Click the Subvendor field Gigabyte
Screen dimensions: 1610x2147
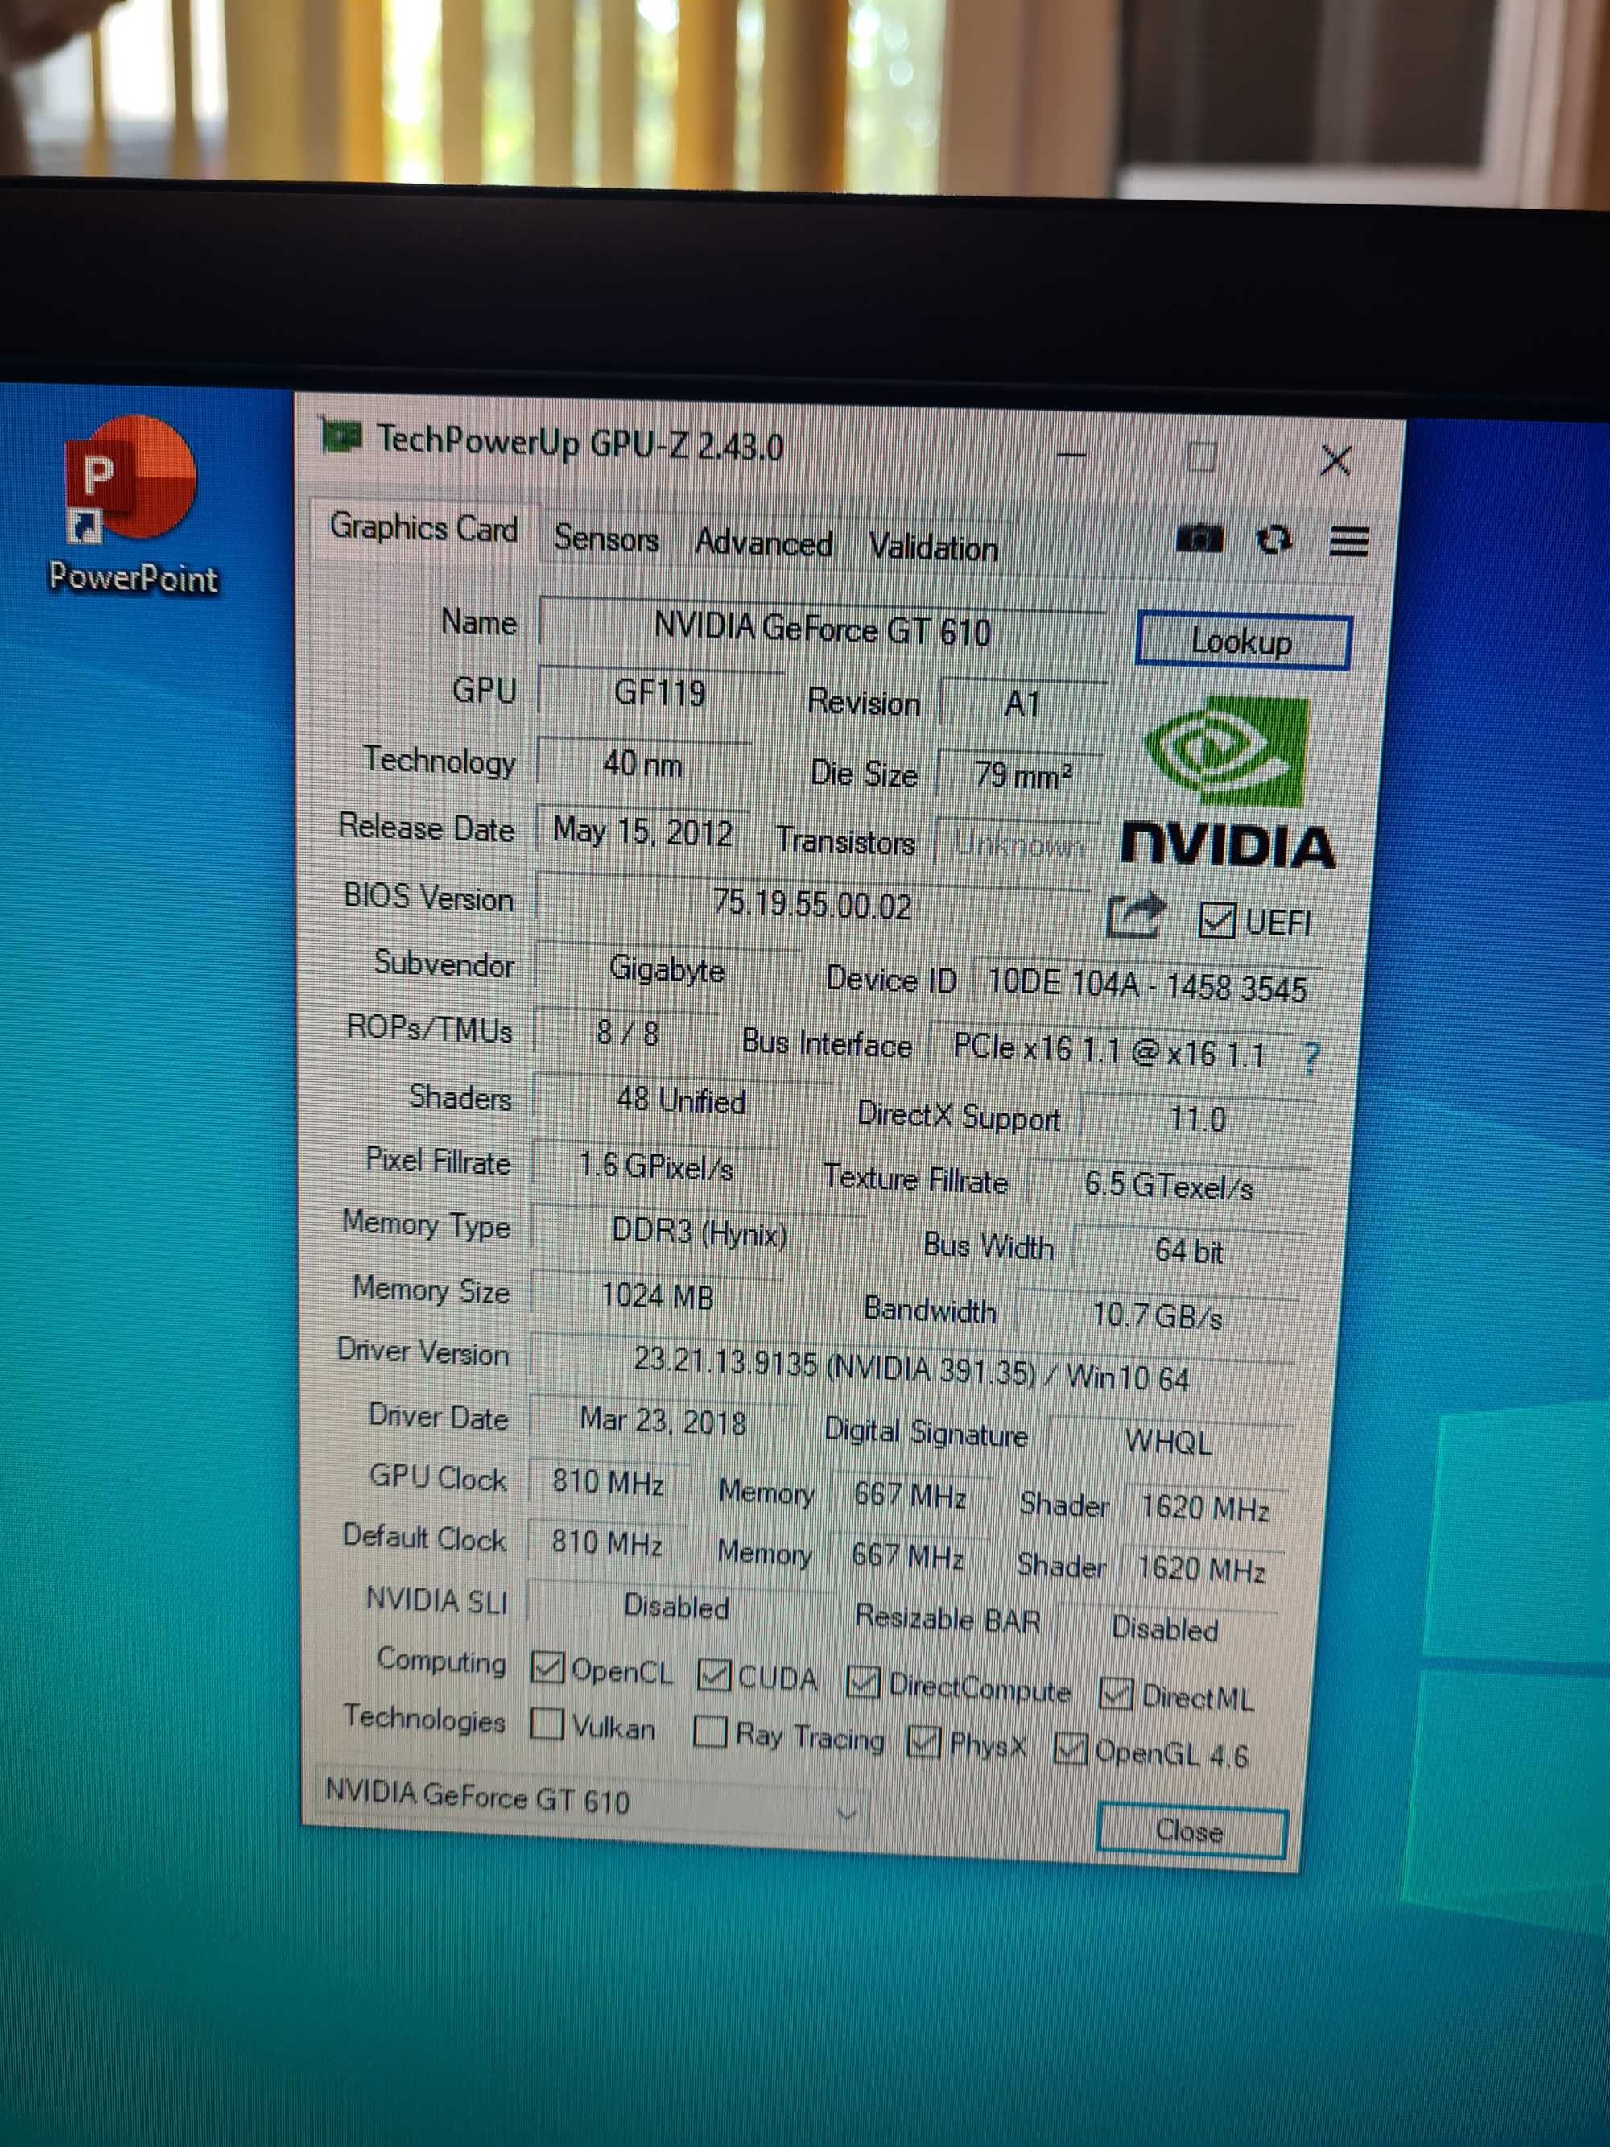point(667,968)
